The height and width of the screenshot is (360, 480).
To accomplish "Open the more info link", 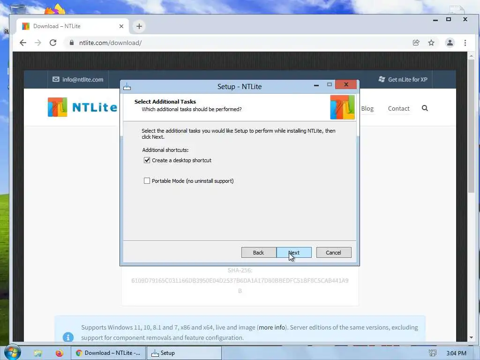I will coord(272,327).
